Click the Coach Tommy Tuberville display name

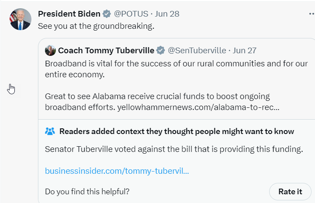[x=106, y=51]
